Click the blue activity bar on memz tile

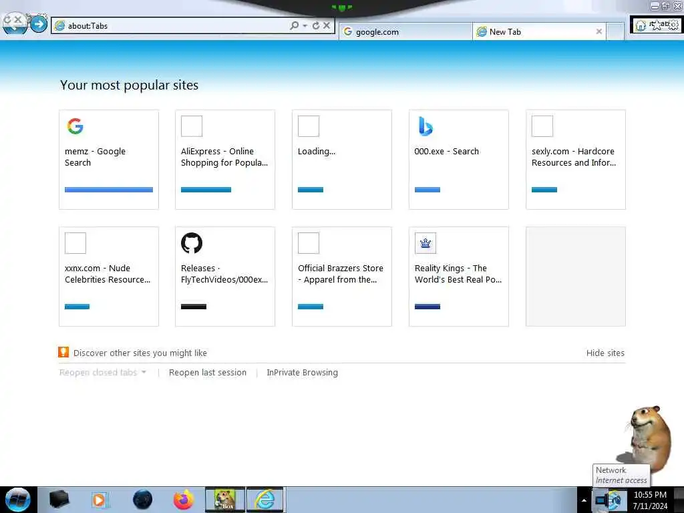pyautogui.click(x=109, y=190)
